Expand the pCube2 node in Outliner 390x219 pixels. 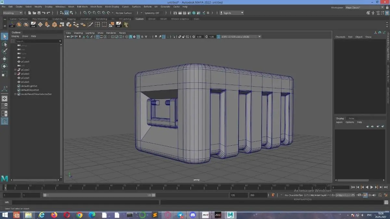point(15,70)
